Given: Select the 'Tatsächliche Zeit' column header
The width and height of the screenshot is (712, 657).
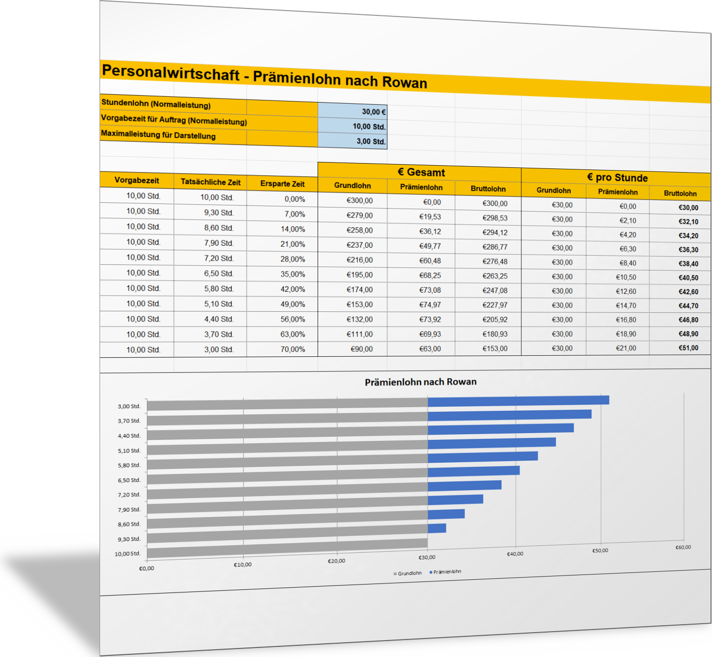Looking at the screenshot, I should (x=210, y=182).
